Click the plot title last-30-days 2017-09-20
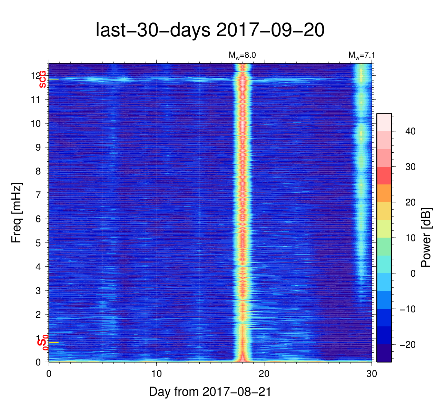445x411 pixels. point(210,30)
